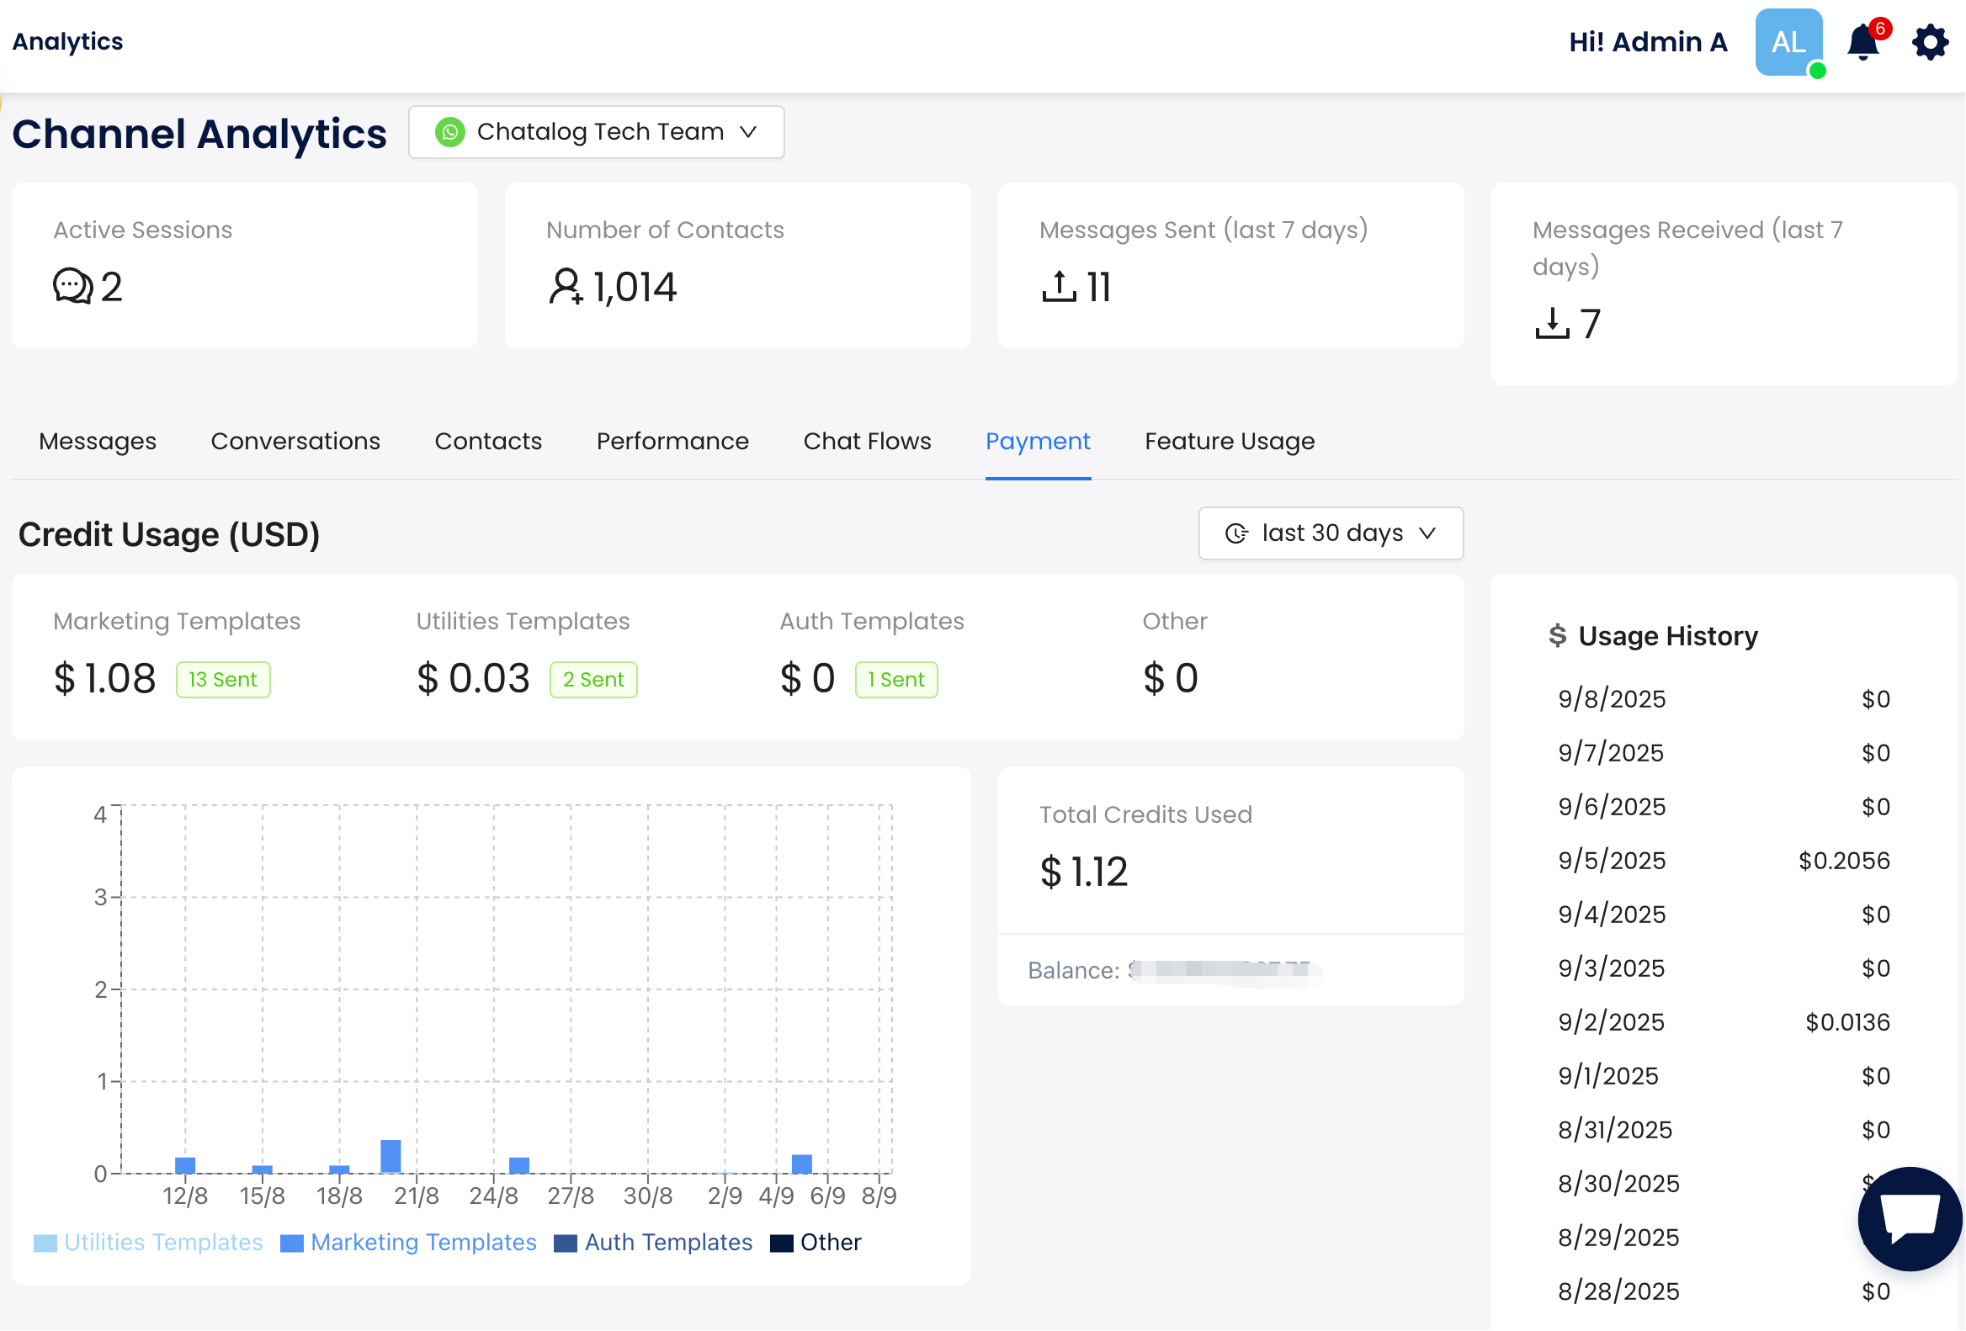Click the dollar icon beside Usage History
1966x1331 pixels.
pos(1558,635)
